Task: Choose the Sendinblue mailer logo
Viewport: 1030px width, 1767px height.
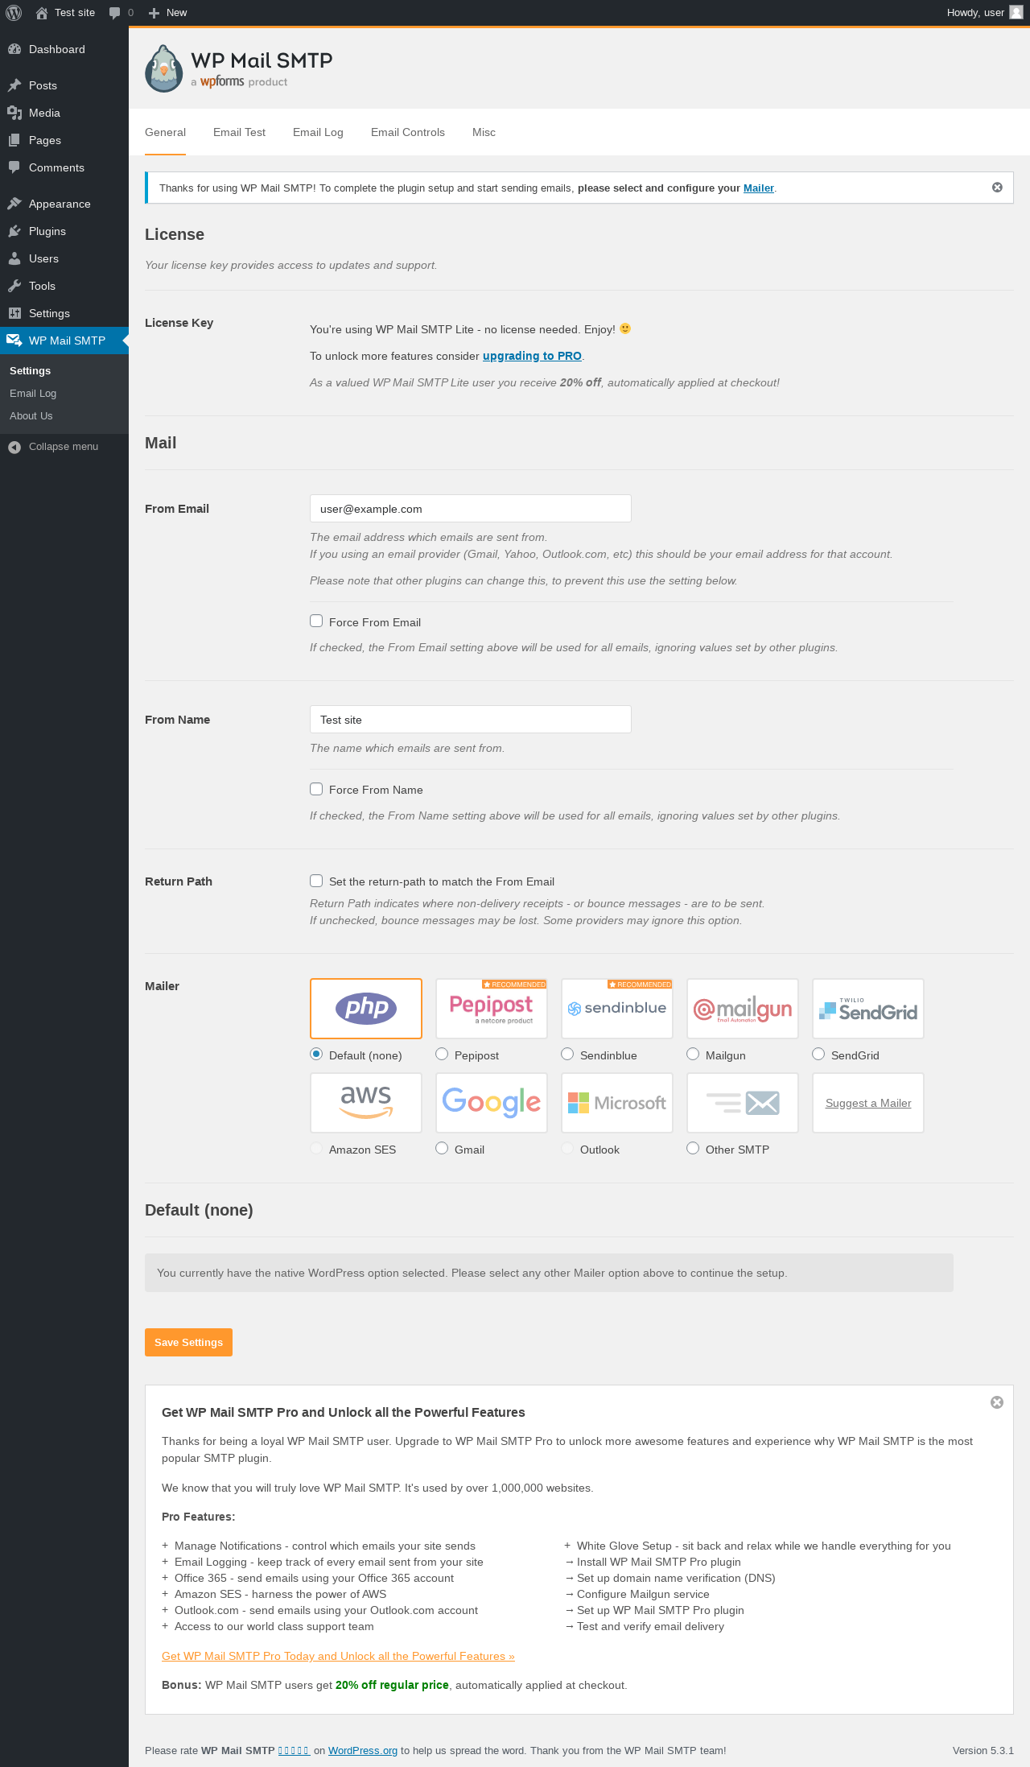Action: (617, 1009)
